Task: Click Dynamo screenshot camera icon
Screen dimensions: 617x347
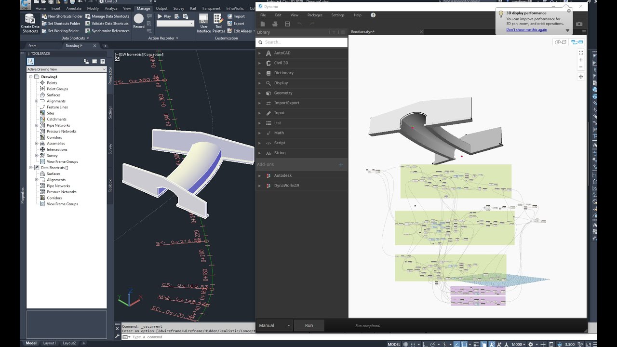Action: [x=579, y=24]
